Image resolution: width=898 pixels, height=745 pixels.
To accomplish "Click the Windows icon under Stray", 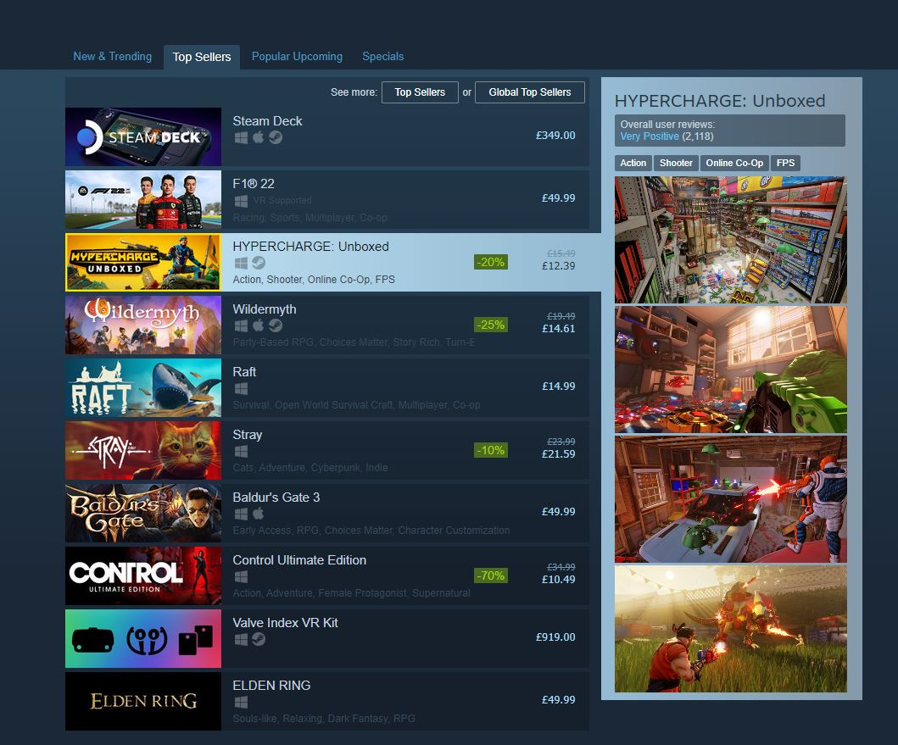I will tap(241, 451).
